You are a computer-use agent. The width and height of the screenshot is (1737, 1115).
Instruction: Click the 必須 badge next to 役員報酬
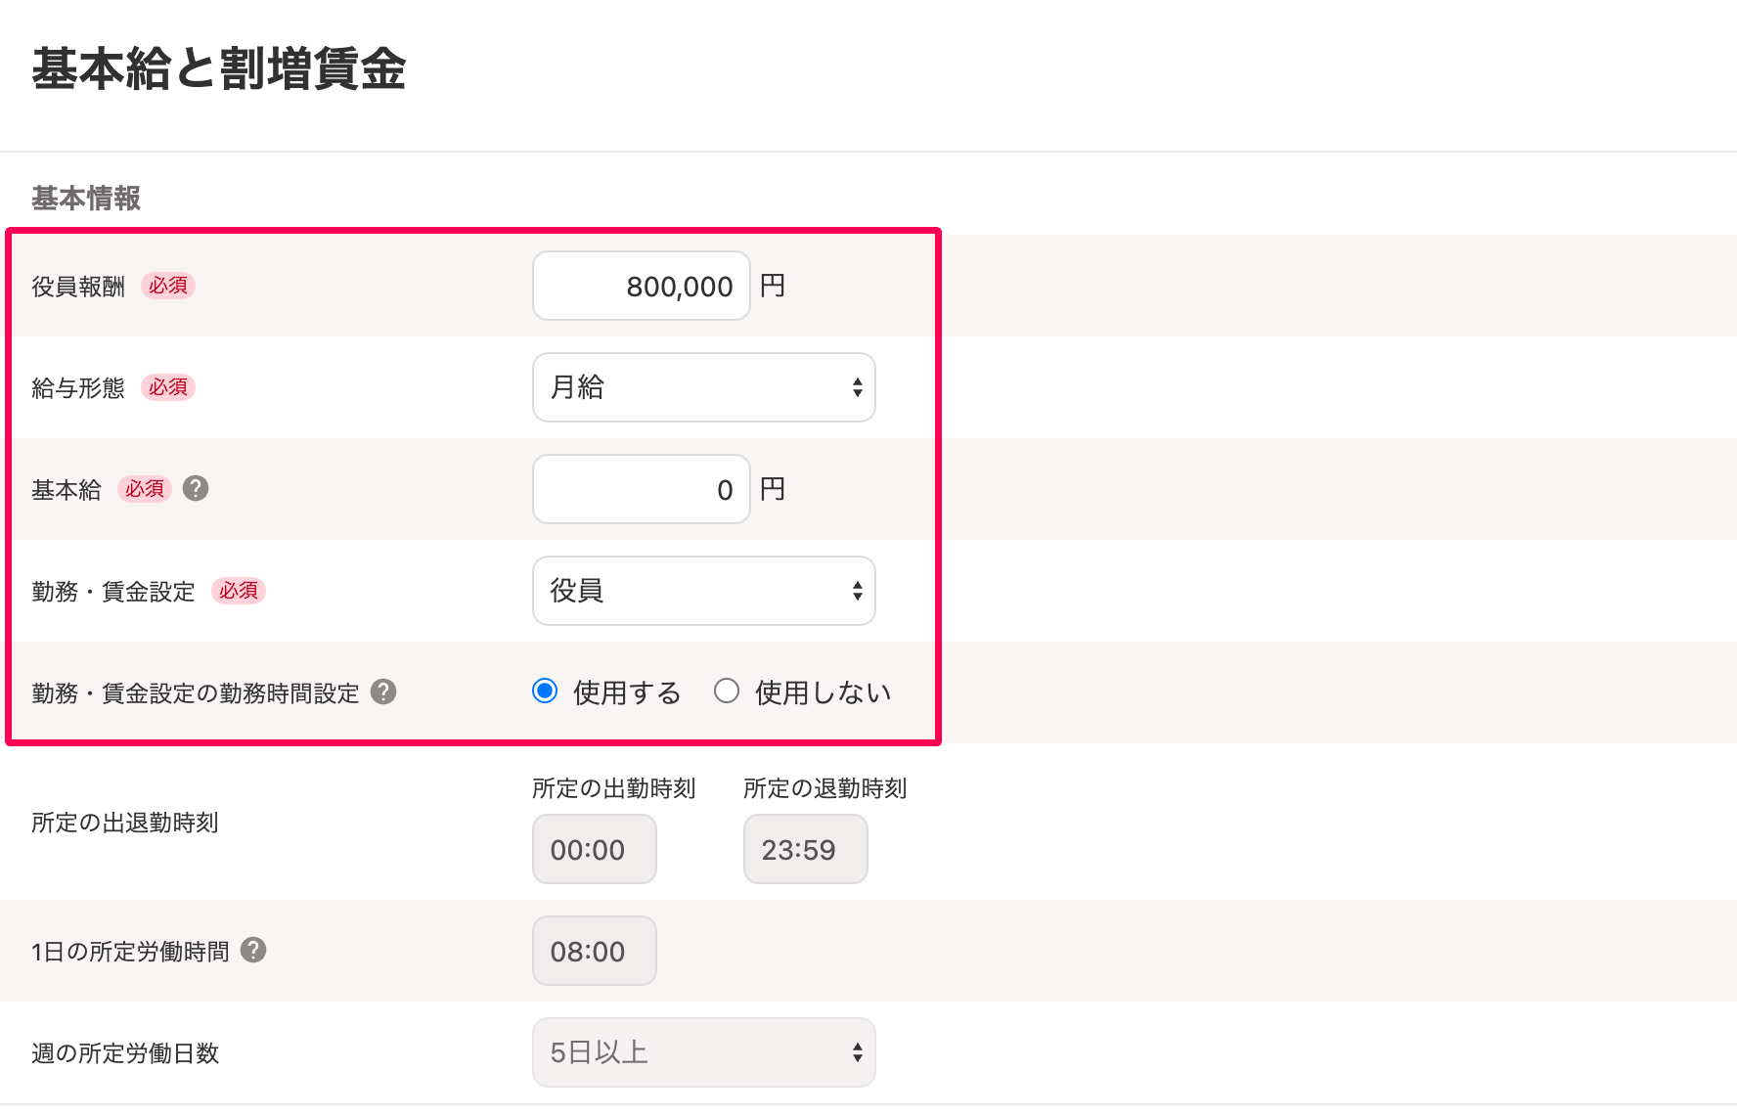click(168, 286)
